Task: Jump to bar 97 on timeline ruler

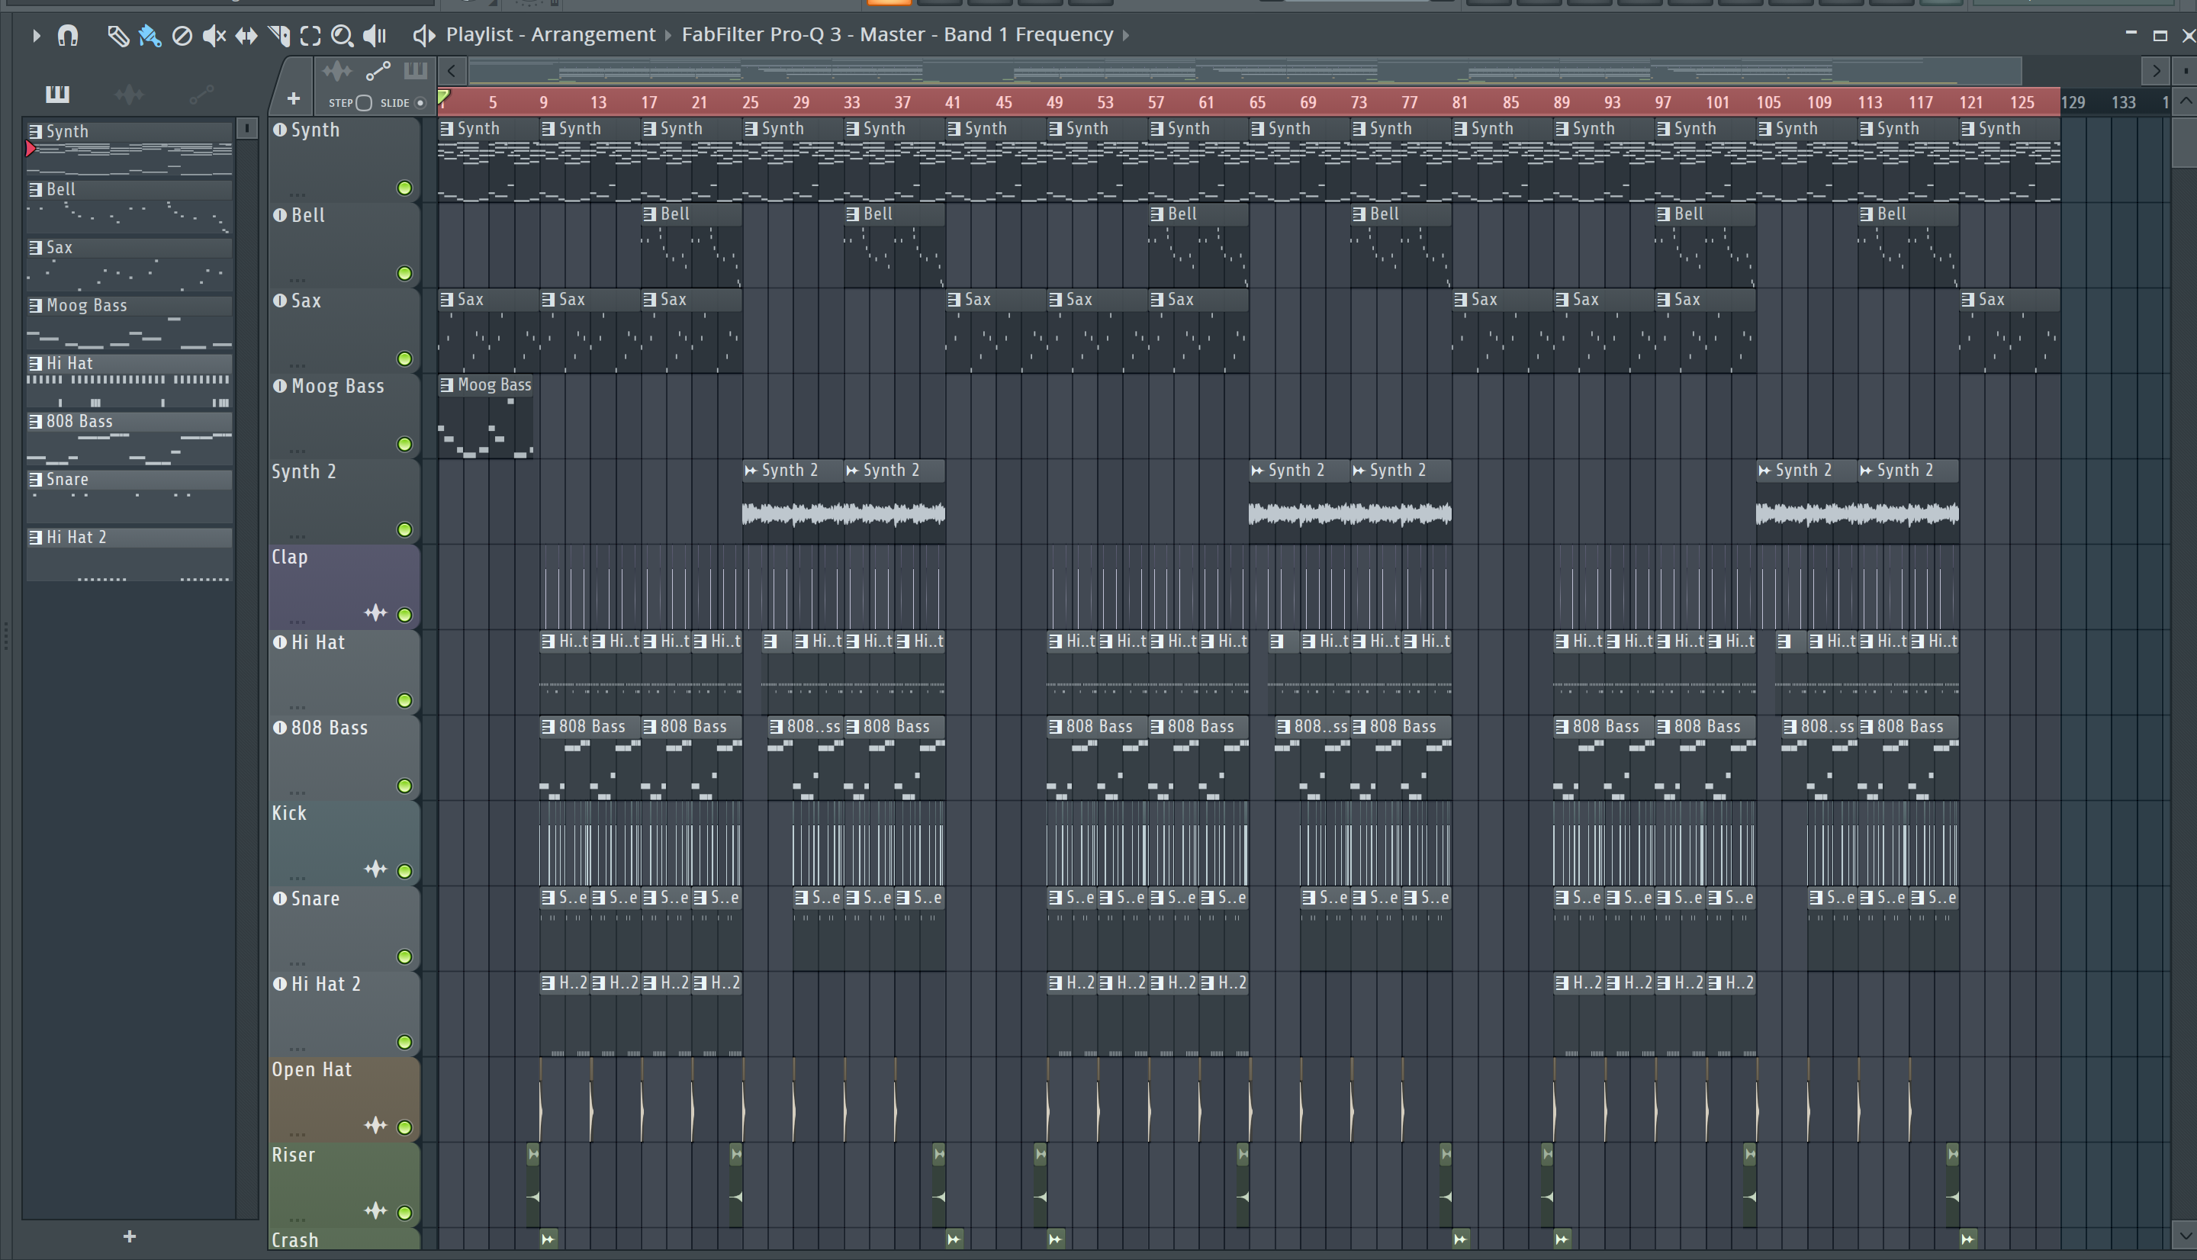Action: pos(1663,102)
